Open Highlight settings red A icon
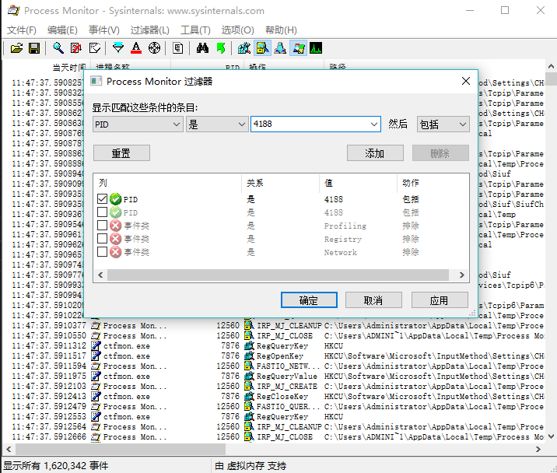This screenshot has width=557, height=473. point(136,48)
